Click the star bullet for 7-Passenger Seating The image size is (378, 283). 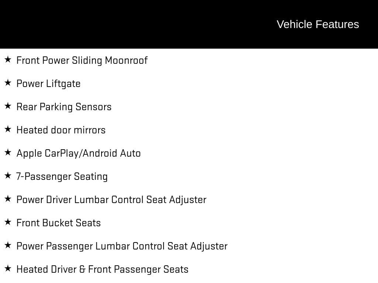pos(8,175)
